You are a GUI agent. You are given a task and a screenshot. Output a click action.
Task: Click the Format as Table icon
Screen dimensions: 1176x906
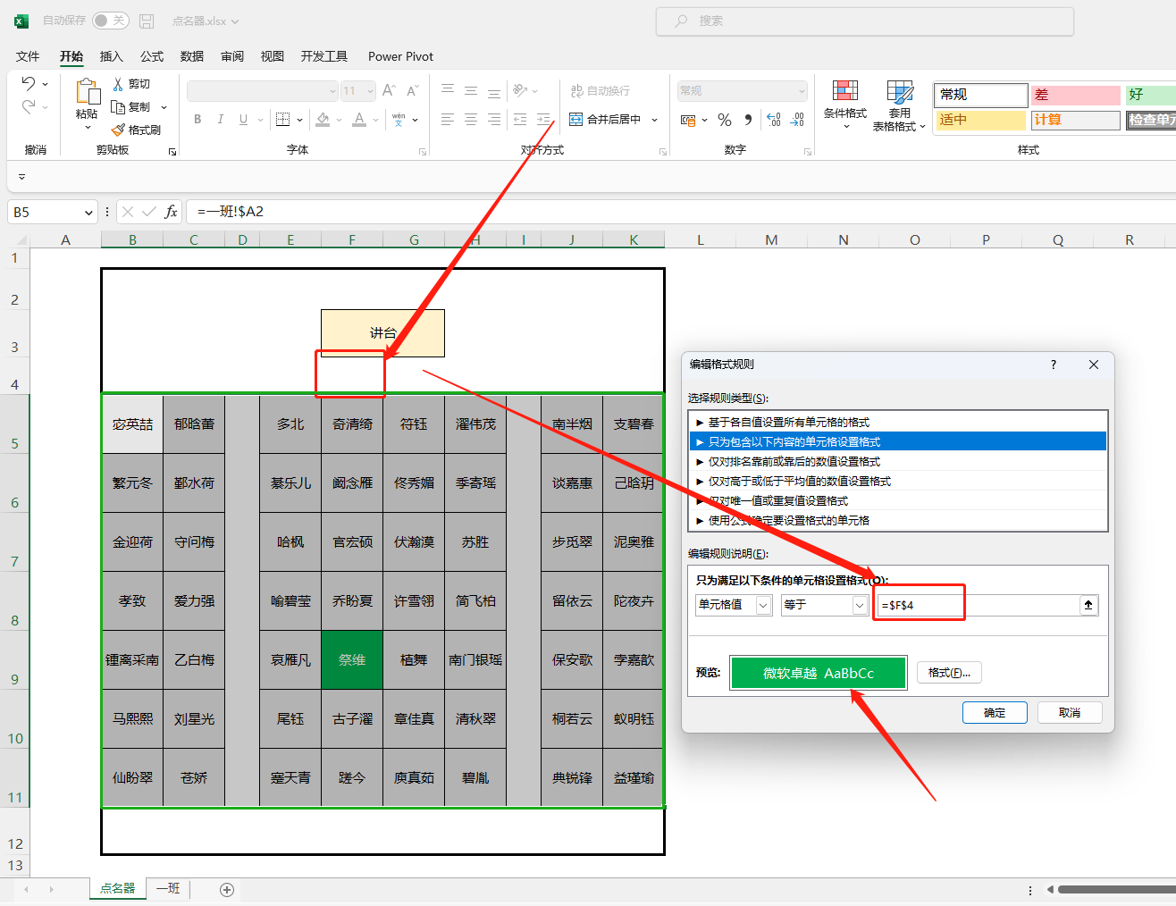(899, 91)
